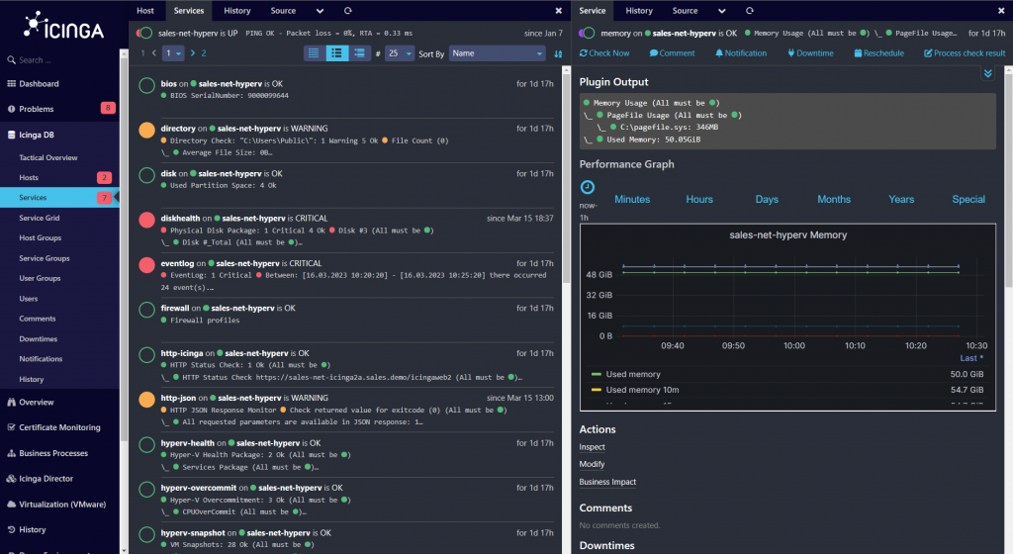
Task: Click Check Now
Action: tap(604, 53)
